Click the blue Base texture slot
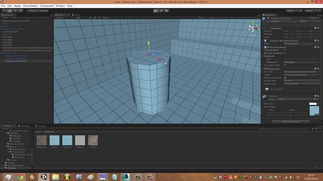This screenshot has width=323, height=181. 314,111
